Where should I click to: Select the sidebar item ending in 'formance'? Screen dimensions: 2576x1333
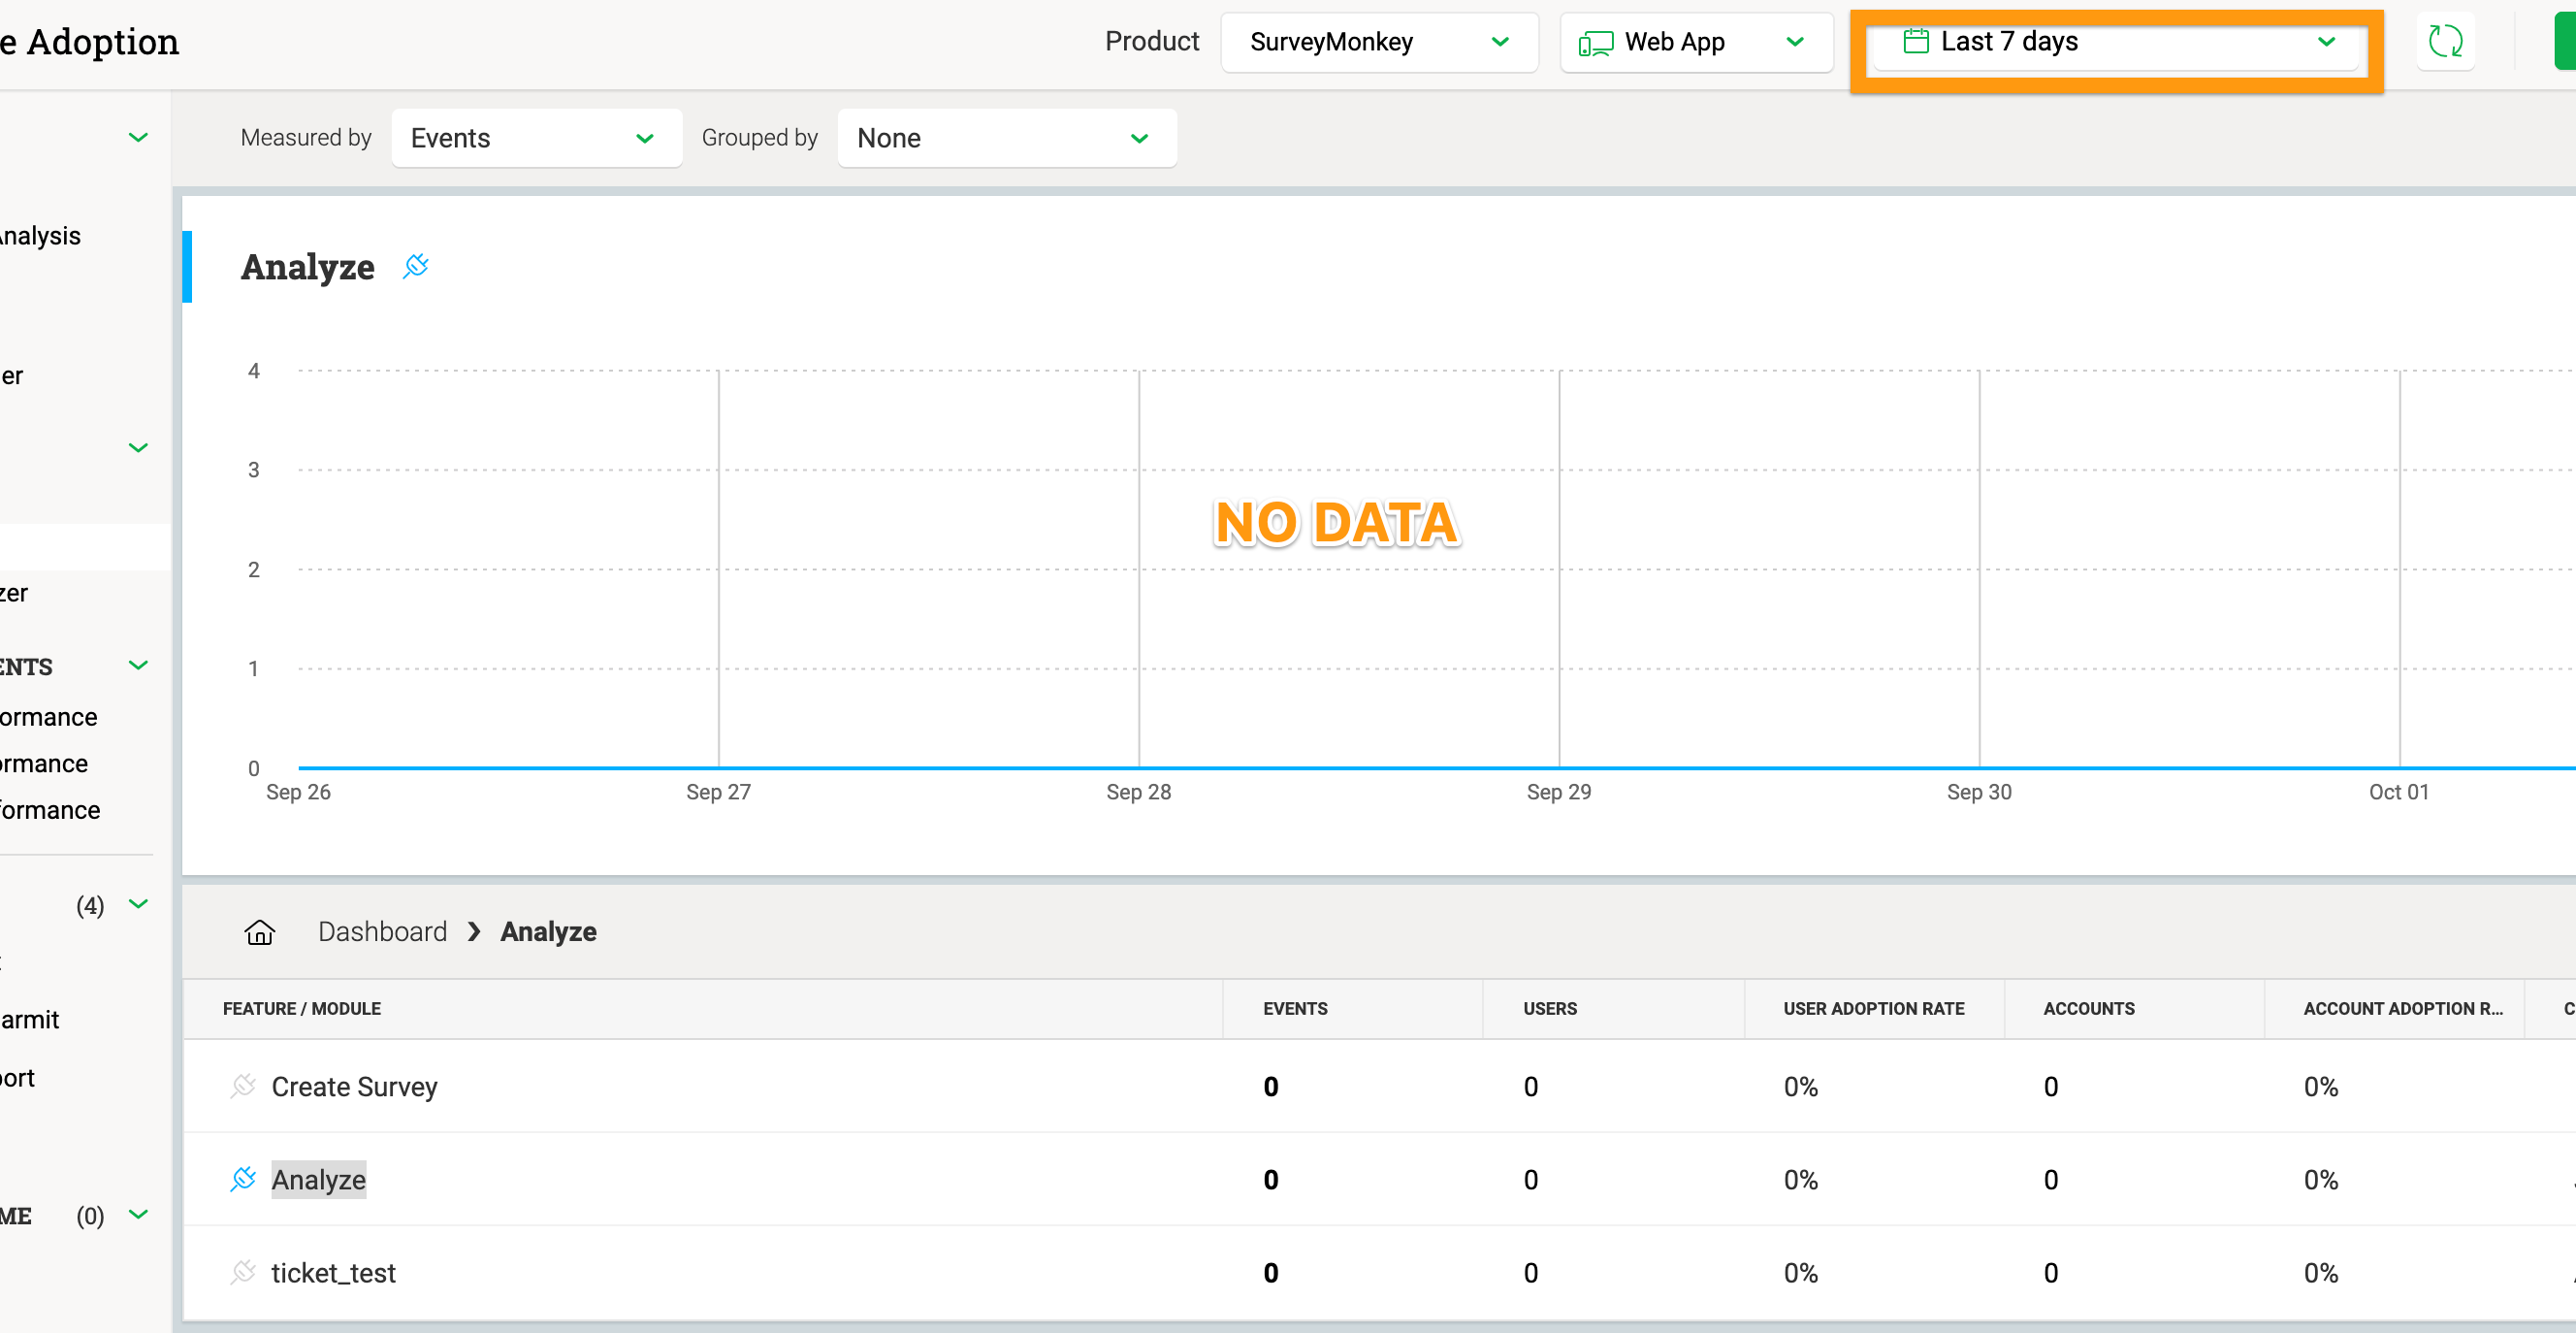(50, 810)
